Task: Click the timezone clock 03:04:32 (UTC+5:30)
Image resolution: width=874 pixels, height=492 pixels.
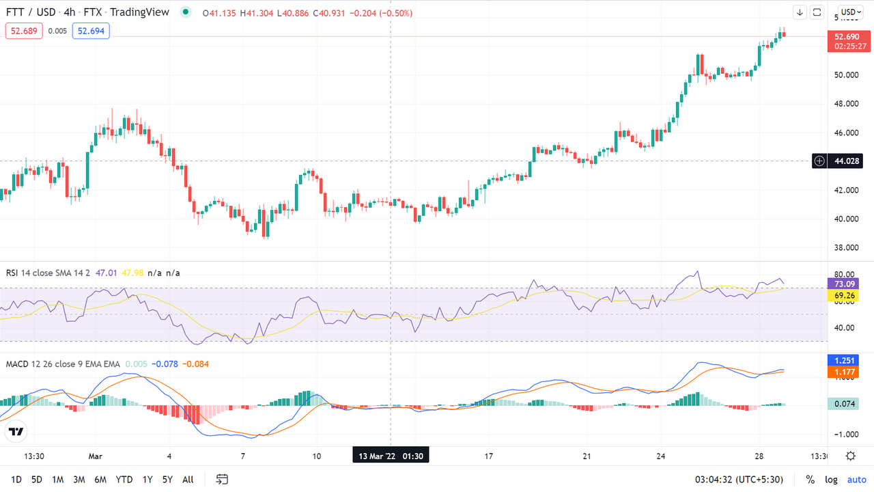Action: click(739, 480)
